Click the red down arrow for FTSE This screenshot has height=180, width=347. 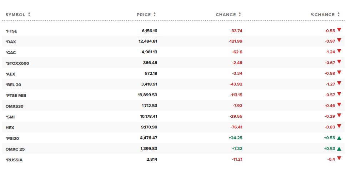(x=339, y=30)
